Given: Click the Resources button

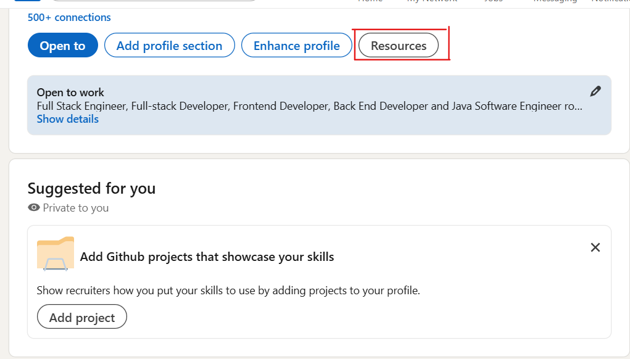Looking at the screenshot, I should coord(398,45).
